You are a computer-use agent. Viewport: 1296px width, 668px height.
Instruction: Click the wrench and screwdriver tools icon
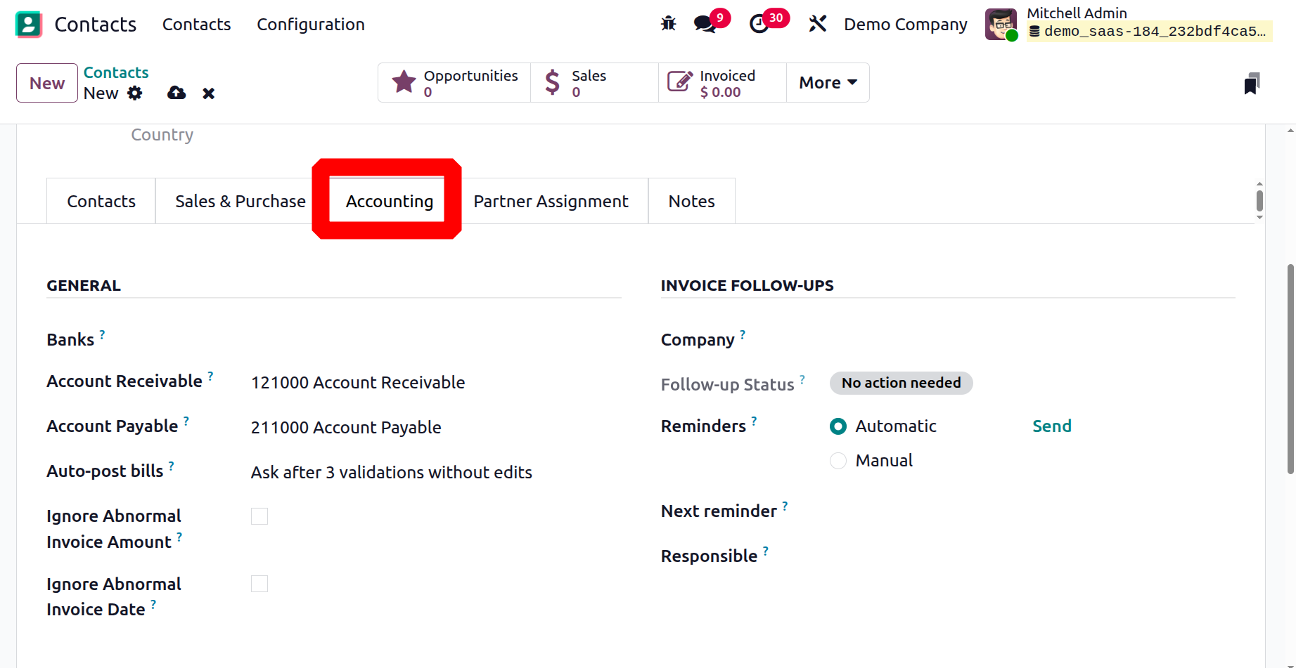(817, 24)
